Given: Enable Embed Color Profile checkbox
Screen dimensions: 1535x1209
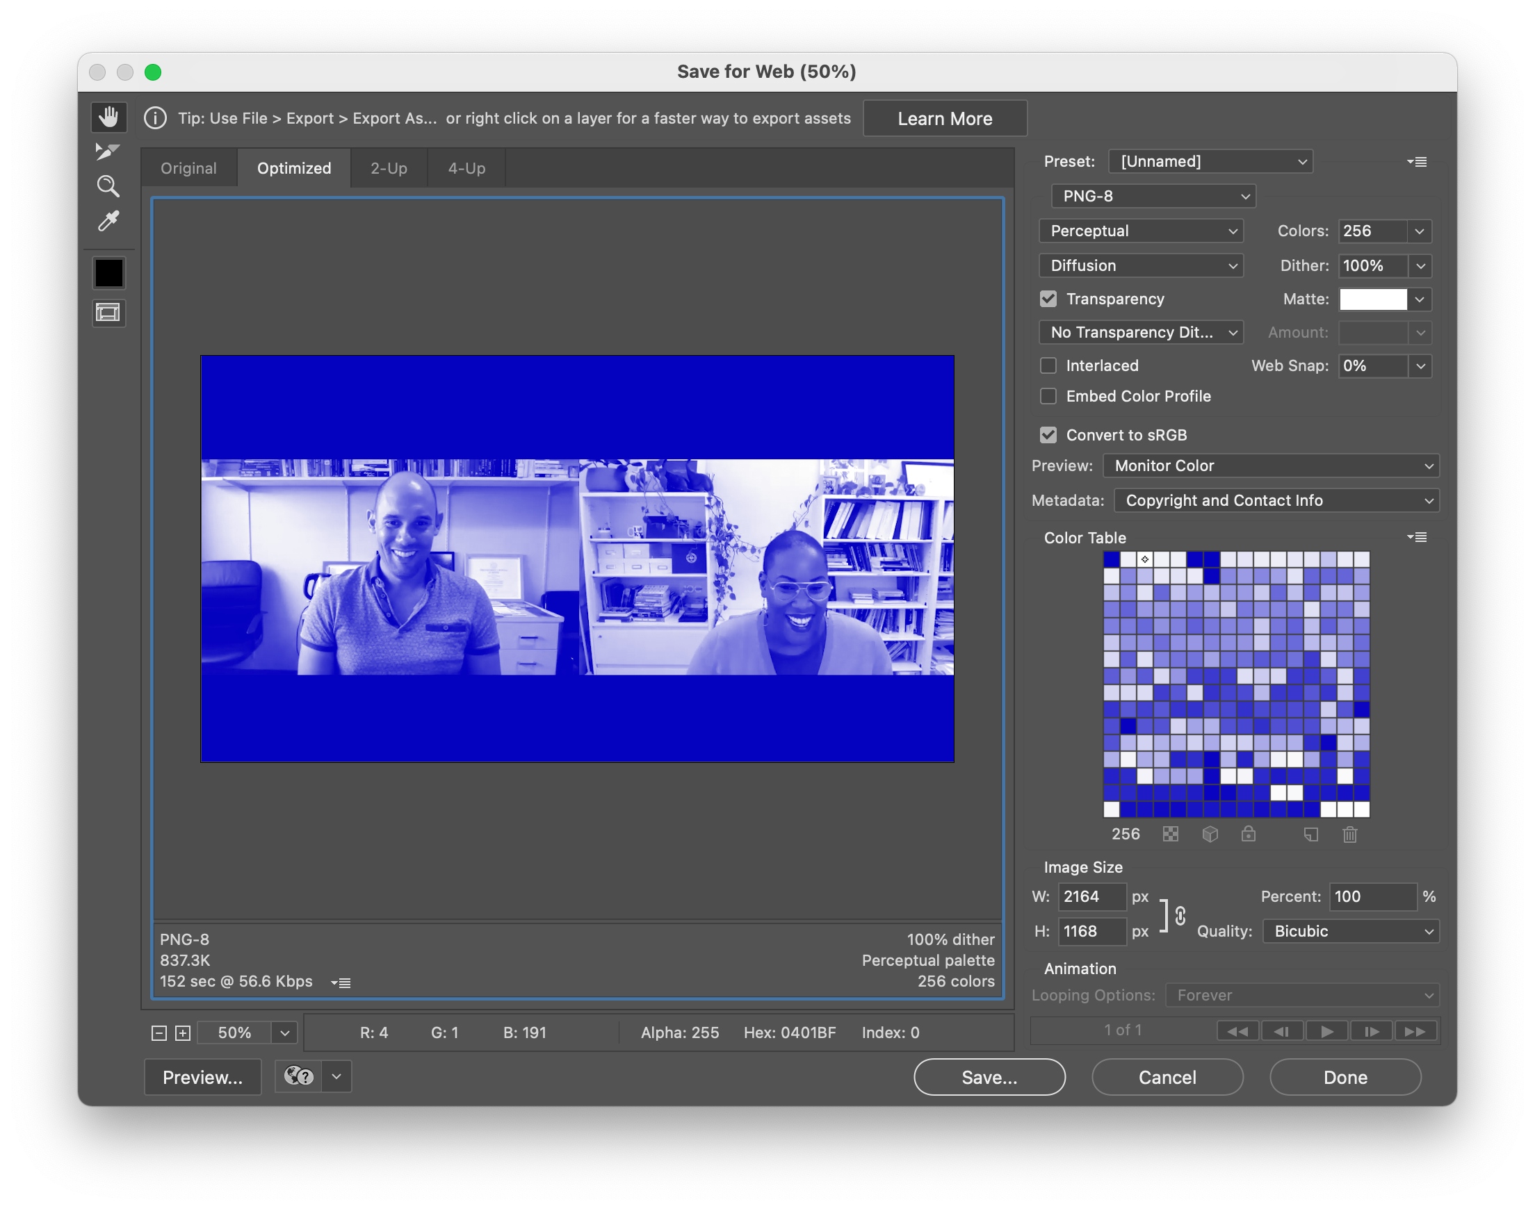Looking at the screenshot, I should (1048, 396).
